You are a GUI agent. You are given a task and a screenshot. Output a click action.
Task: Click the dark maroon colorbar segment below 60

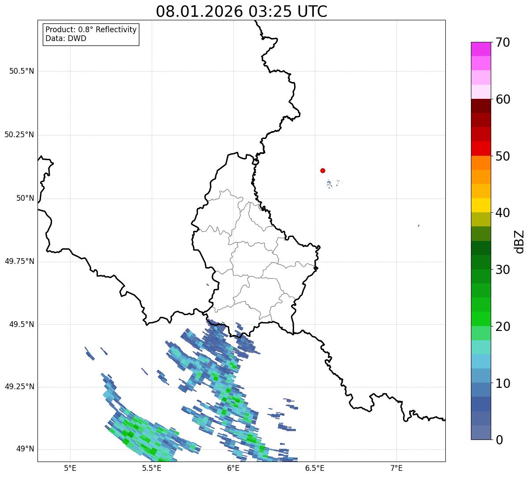point(481,106)
